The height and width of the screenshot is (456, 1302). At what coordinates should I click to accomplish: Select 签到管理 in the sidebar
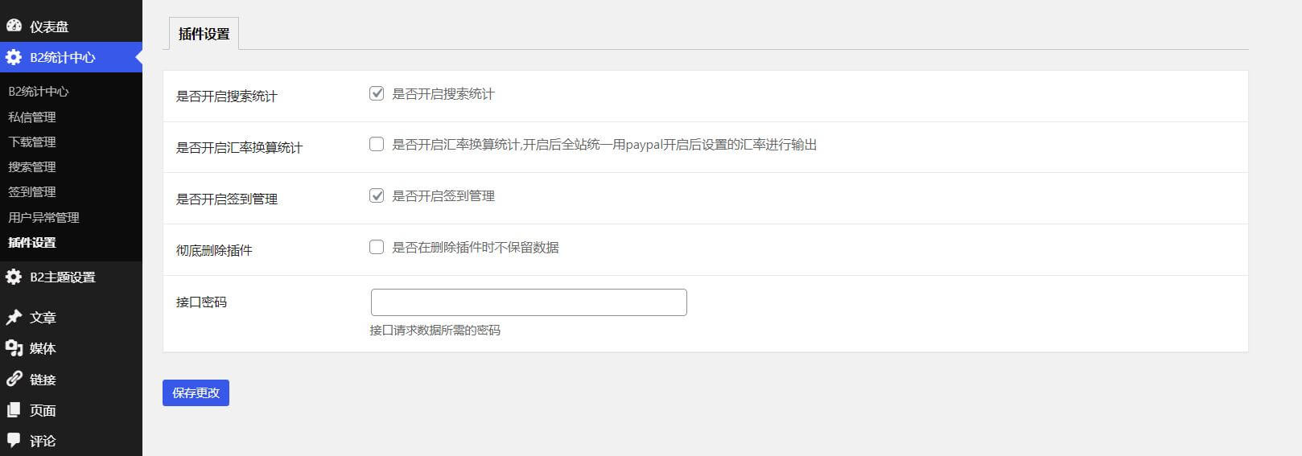(x=32, y=191)
